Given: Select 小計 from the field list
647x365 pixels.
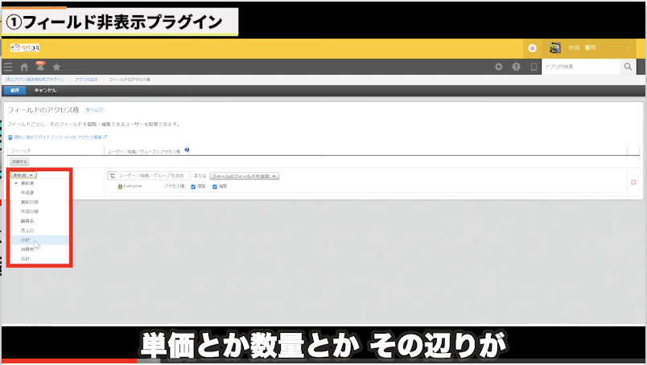Looking at the screenshot, I should (x=26, y=240).
